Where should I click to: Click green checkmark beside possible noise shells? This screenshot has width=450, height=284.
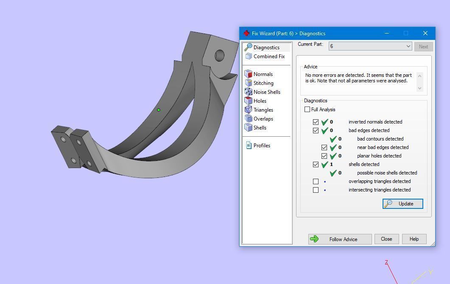point(333,173)
